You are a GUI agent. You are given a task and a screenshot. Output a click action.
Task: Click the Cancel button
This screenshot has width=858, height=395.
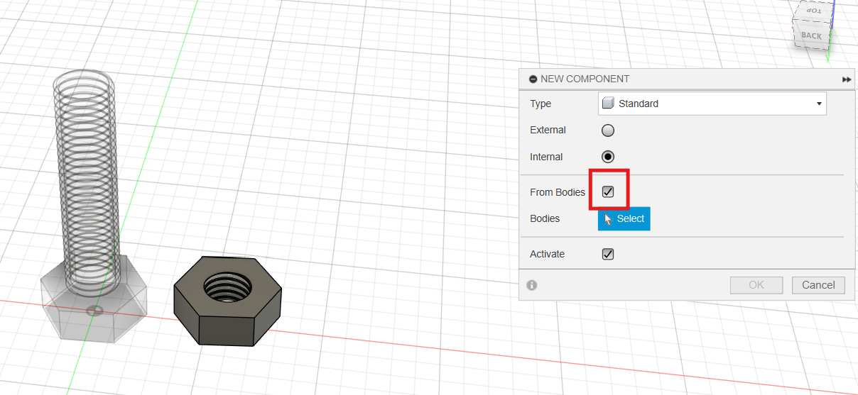click(818, 285)
